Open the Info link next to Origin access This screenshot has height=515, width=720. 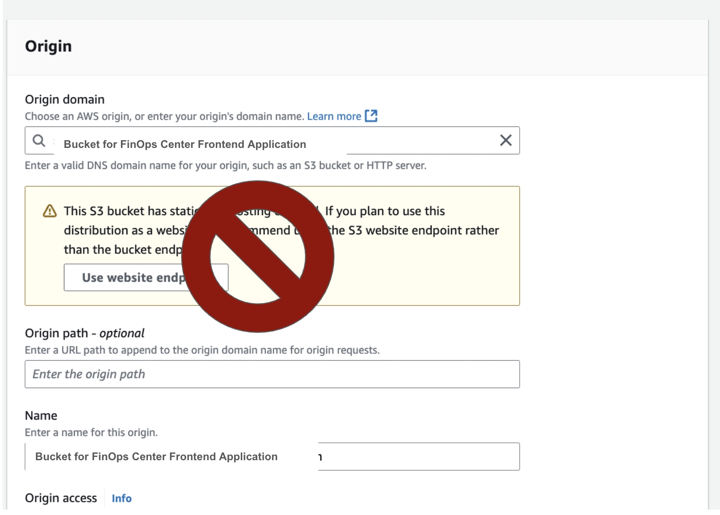point(121,499)
